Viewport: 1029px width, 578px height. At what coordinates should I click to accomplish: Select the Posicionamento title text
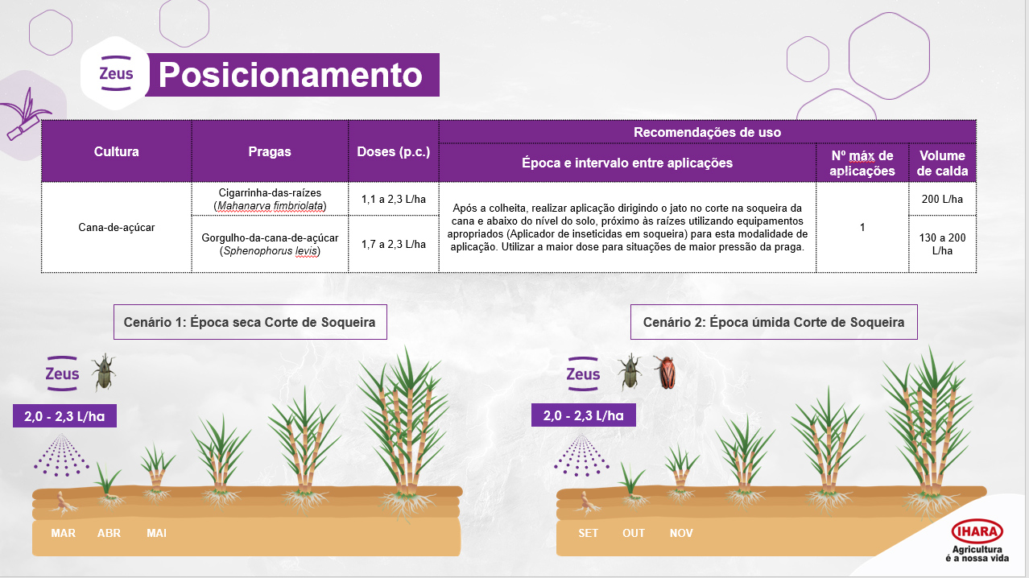tap(291, 75)
